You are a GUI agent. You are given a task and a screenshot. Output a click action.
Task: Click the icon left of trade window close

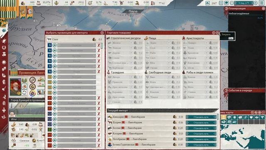click(x=214, y=32)
